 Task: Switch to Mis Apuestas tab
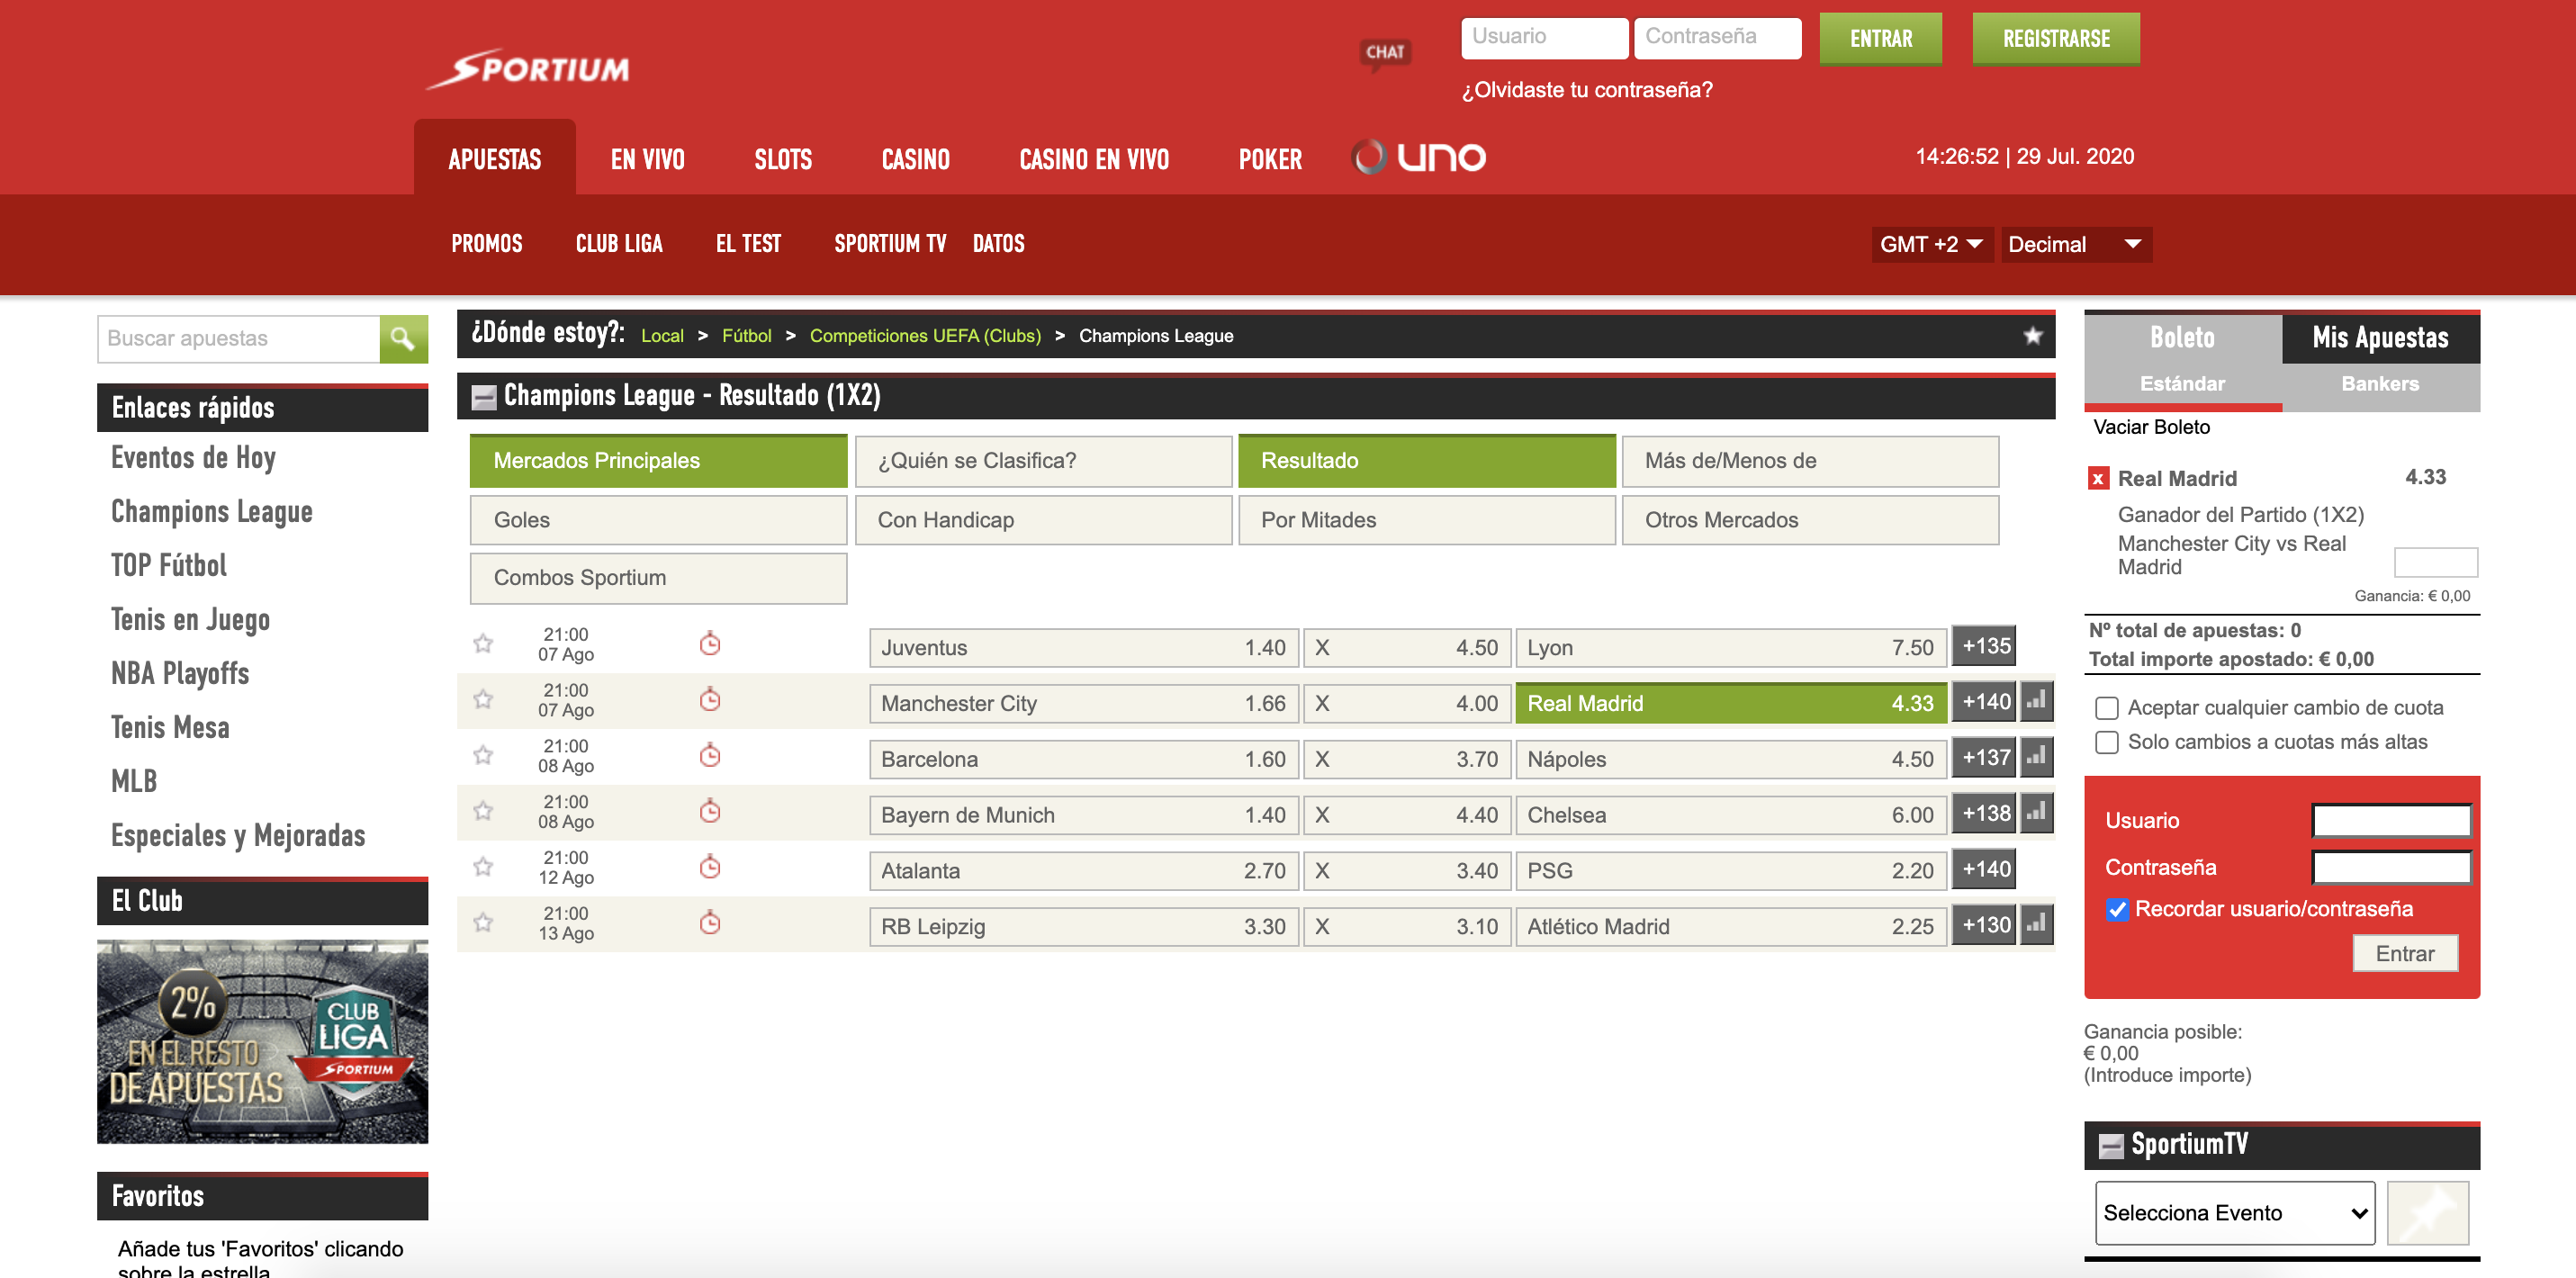click(x=2380, y=338)
